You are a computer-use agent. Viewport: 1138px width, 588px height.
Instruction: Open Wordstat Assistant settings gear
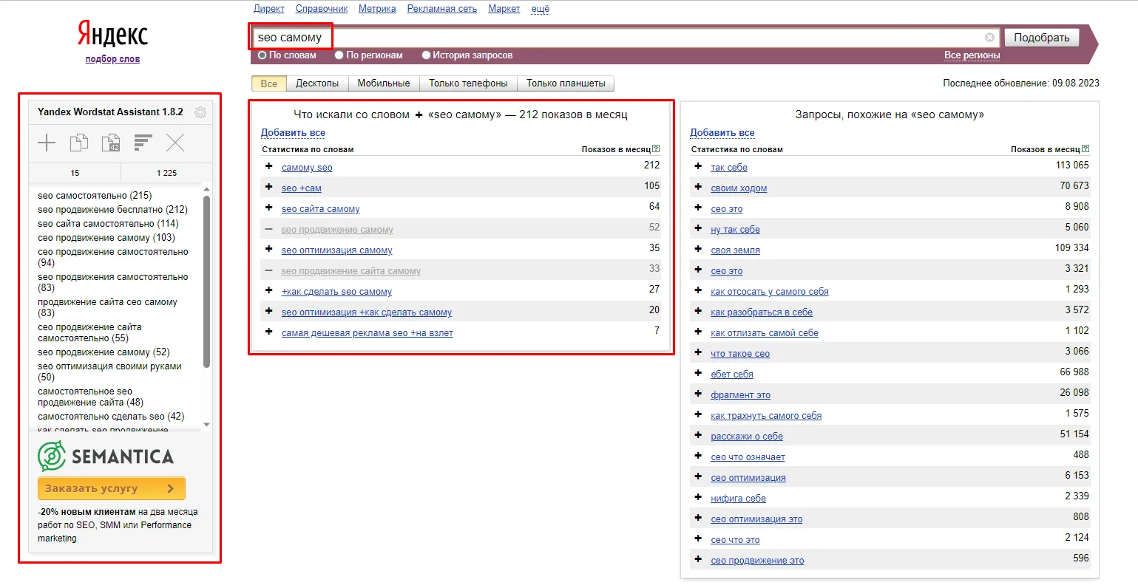click(x=200, y=113)
